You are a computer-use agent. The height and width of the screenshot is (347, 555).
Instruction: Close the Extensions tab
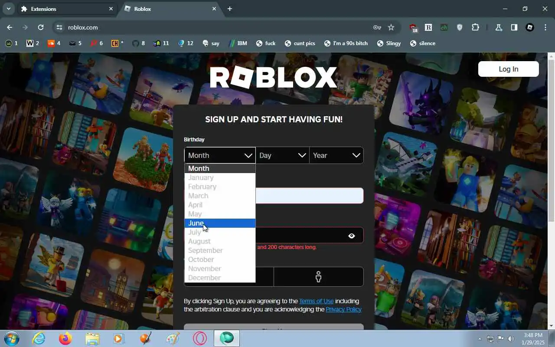[111, 9]
